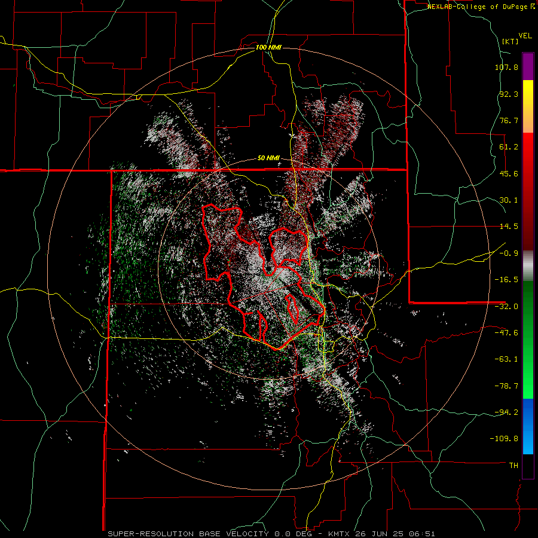Click the '-0.9' scale value
The height and width of the screenshot is (538, 538).
click(509, 253)
